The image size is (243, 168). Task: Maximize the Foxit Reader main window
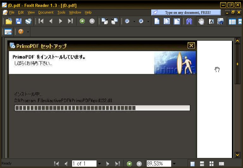pos(230,5)
